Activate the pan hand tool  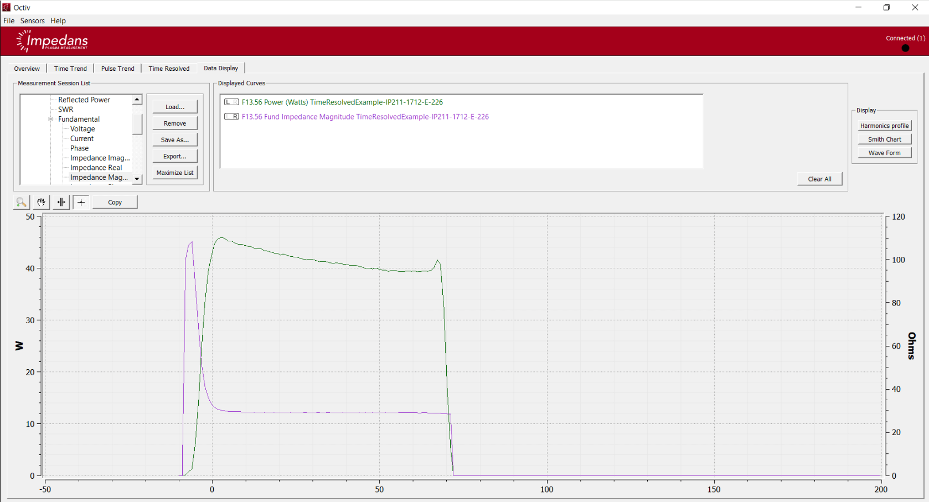[x=41, y=203]
